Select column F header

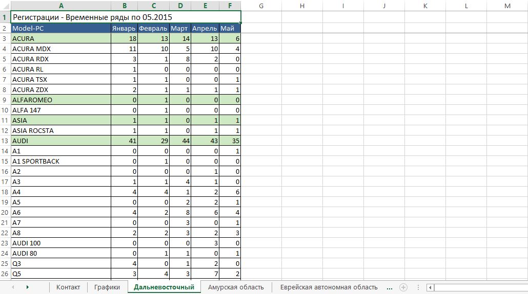click(x=230, y=6)
